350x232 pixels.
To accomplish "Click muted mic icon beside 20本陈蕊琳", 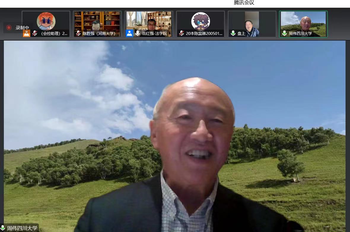I will (182, 33).
